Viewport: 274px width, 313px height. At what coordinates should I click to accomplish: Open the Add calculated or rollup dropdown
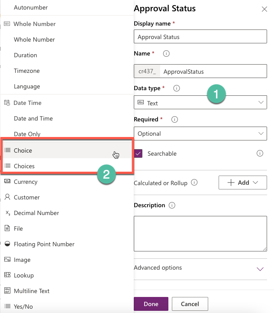tap(242, 183)
